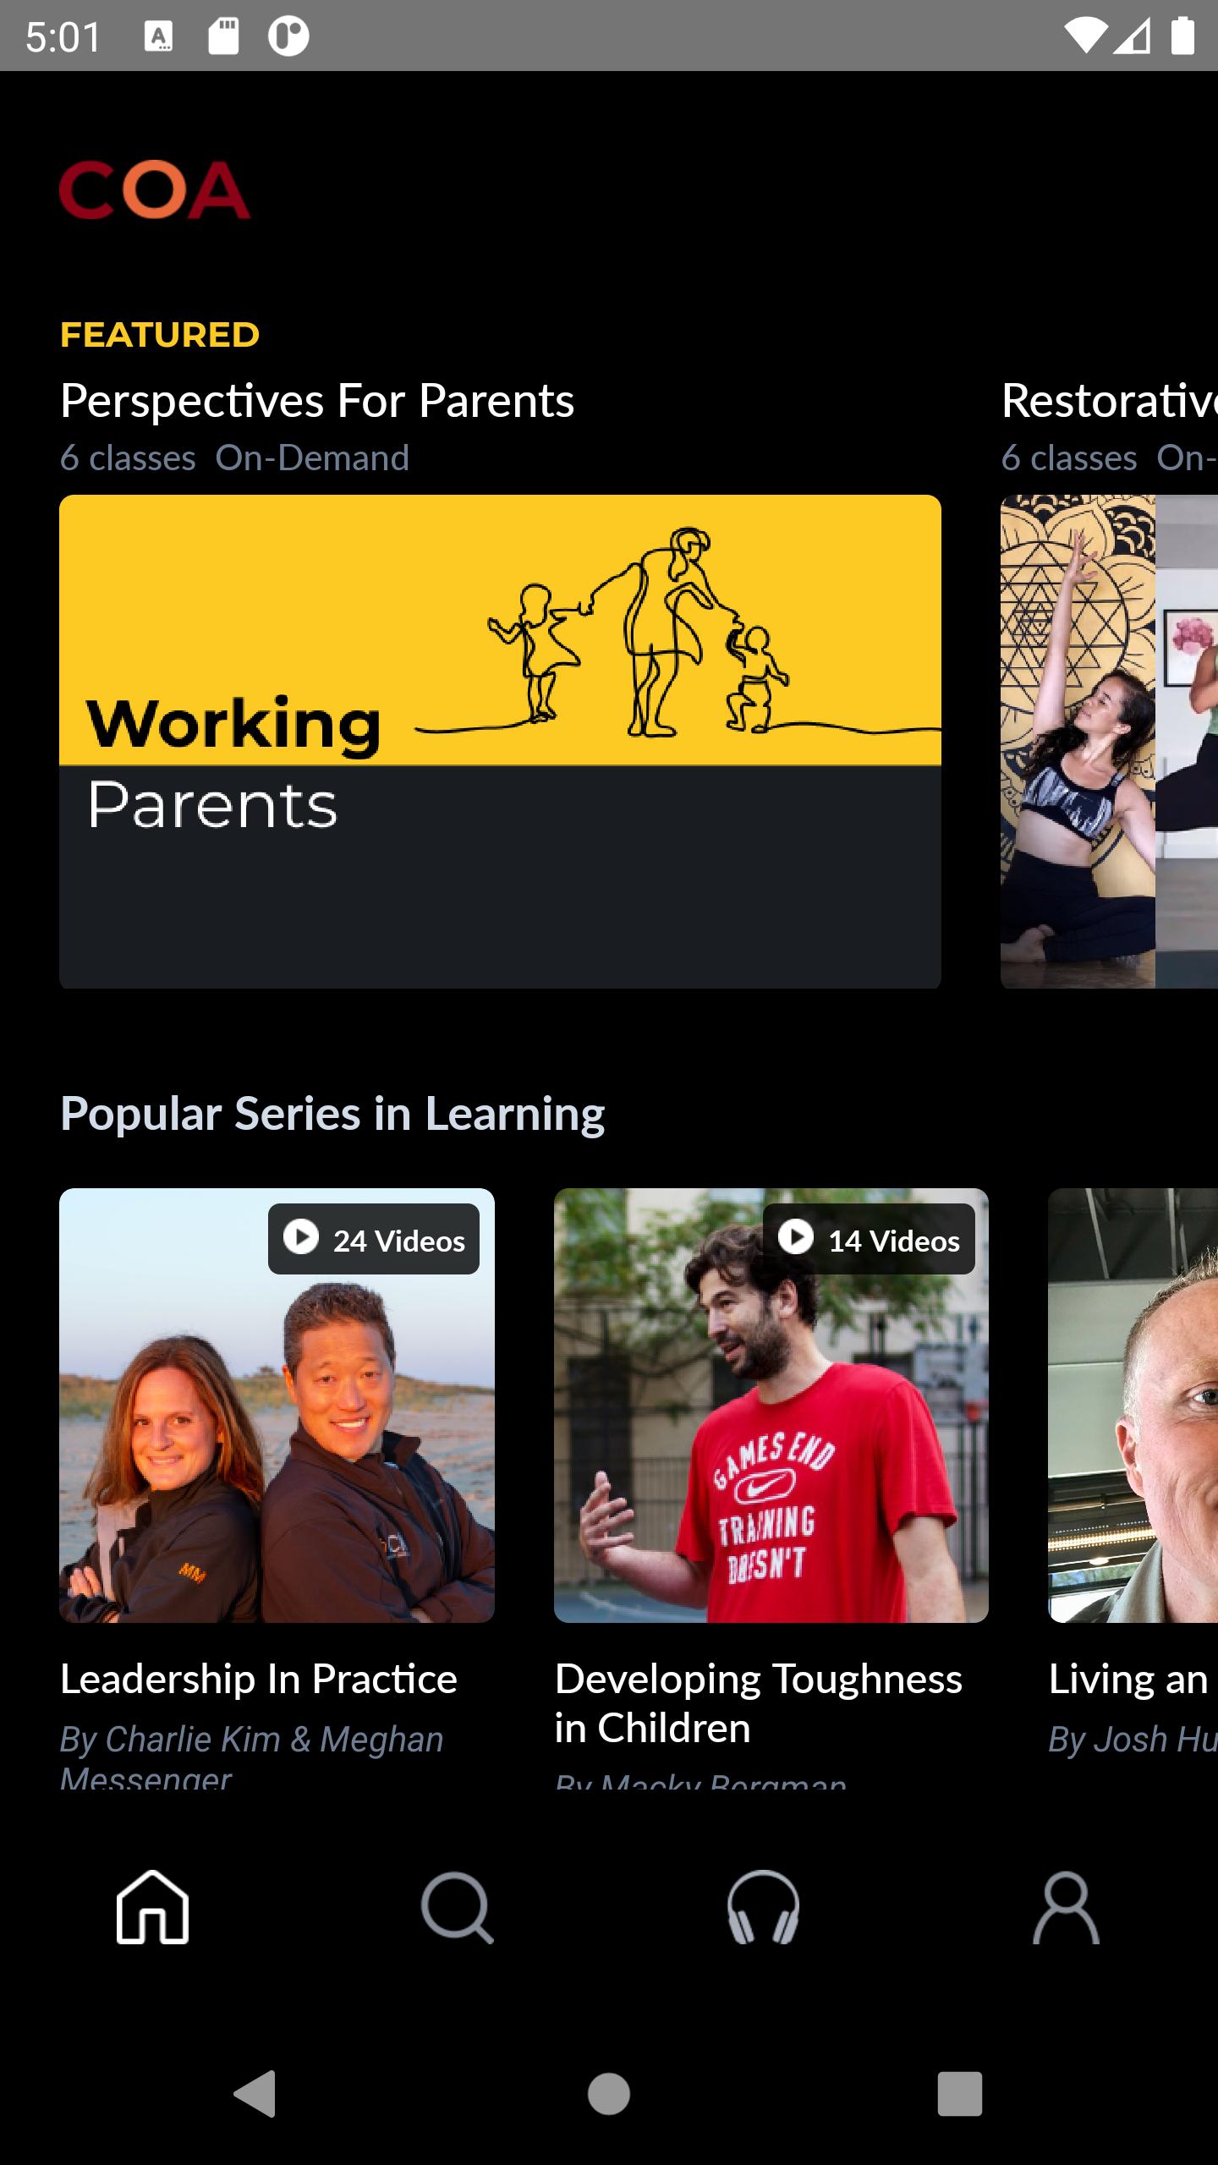Open the Search magnifier icon
1218x2165 pixels.
(457, 1907)
